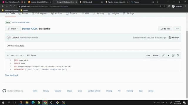Click the GitHub logo in footer

point(4,91)
